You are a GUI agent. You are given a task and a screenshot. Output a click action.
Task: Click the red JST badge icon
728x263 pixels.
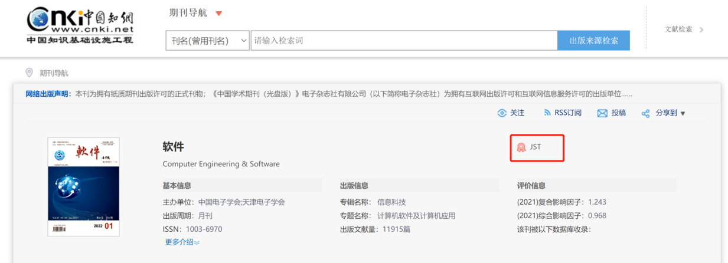(x=521, y=147)
